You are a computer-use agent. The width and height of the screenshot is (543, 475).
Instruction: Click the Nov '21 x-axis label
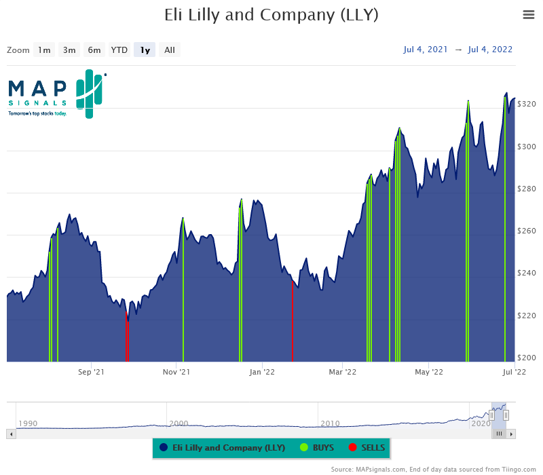click(x=176, y=372)
